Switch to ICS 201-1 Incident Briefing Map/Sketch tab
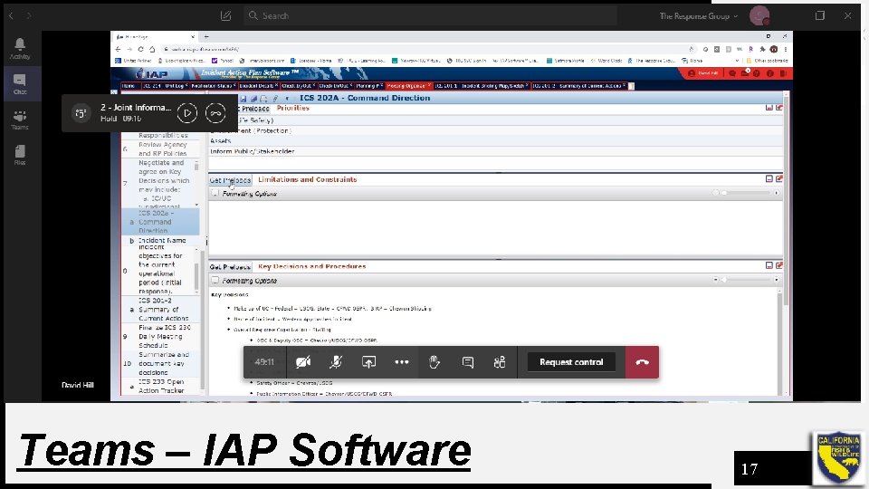The width and height of the screenshot is (869, 489). [482, 86]
